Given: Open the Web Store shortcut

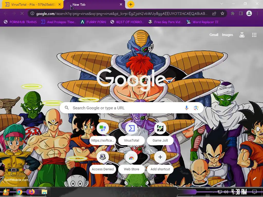Looking at the screenshot, I should [131, 162].
